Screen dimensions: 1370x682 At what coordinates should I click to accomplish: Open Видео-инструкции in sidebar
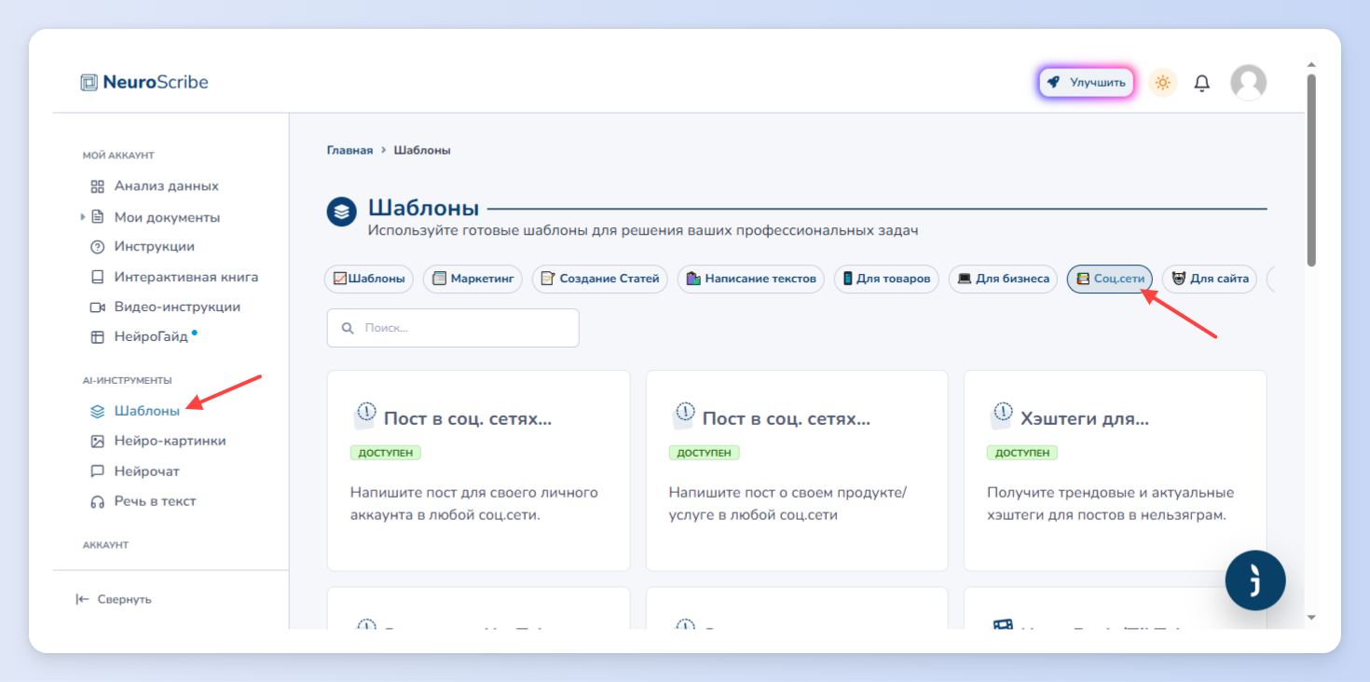coord(177,307)
